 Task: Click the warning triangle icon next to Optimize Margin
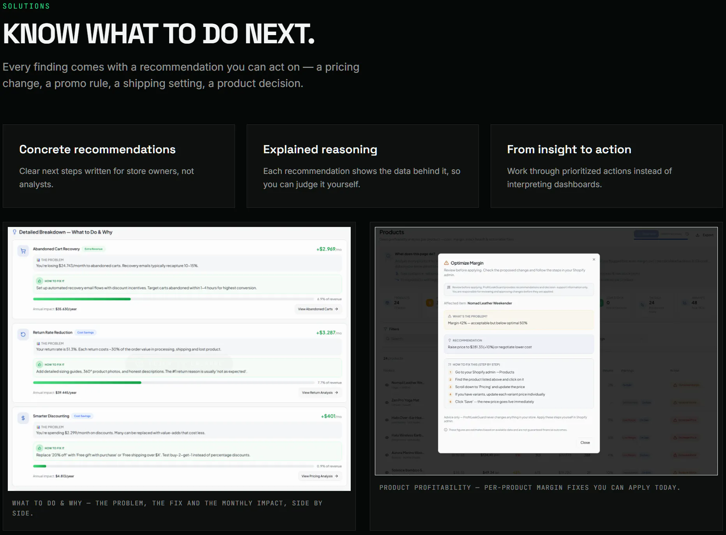[x=447, y=263]
